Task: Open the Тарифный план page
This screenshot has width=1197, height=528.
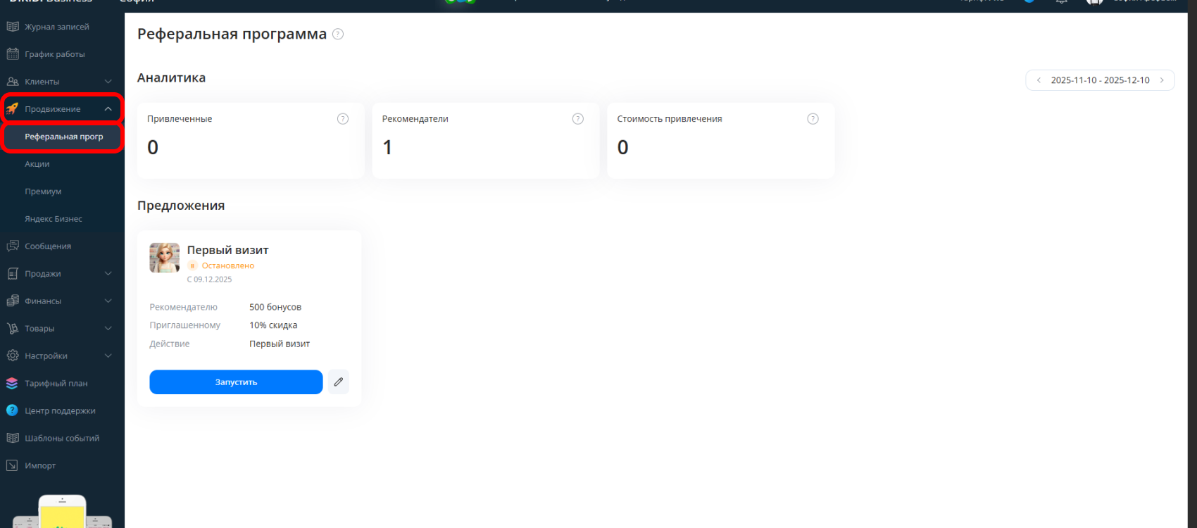Action: coord(56,384)
